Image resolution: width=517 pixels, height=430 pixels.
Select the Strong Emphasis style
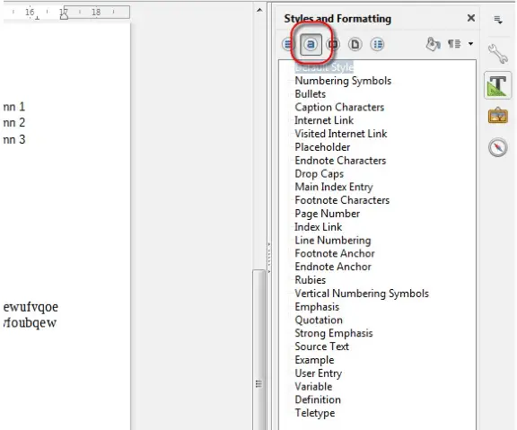click(x=334, y=333)
